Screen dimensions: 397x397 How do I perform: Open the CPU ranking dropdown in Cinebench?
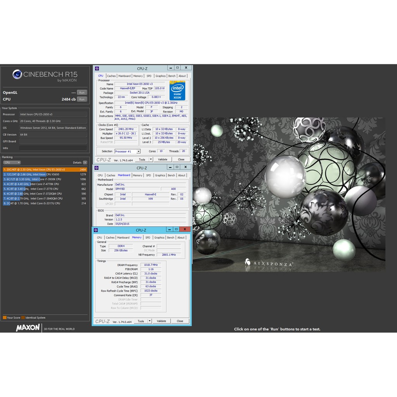point(12,162)
